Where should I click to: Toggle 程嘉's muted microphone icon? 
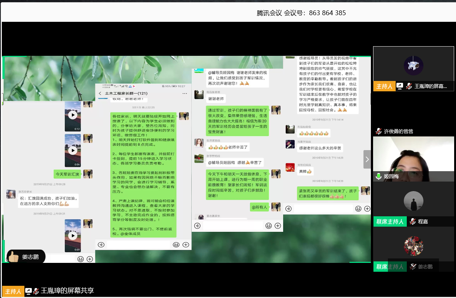coord(412,221)
